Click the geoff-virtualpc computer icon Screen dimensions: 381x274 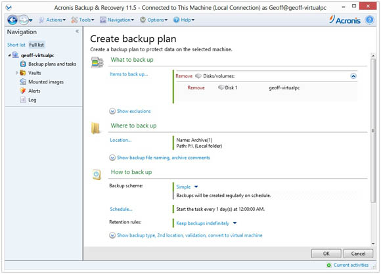pos(15,55)
